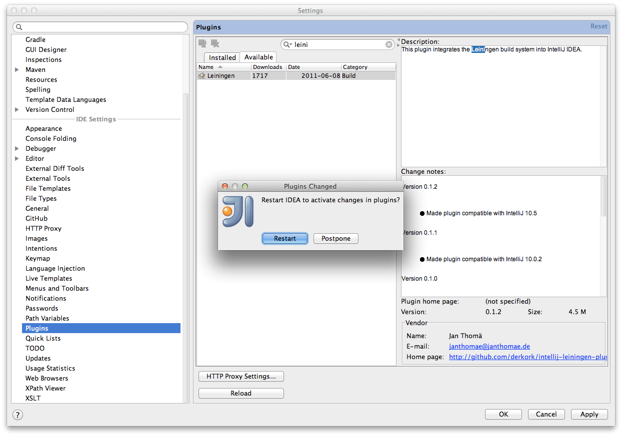622x436 pixels.
Task: Select Menus and Toolbars item
Action: click(57, 288)
